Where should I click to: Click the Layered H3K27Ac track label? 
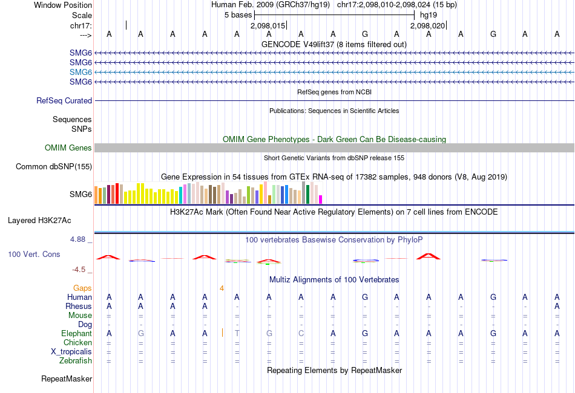click(x=39, y=221)
